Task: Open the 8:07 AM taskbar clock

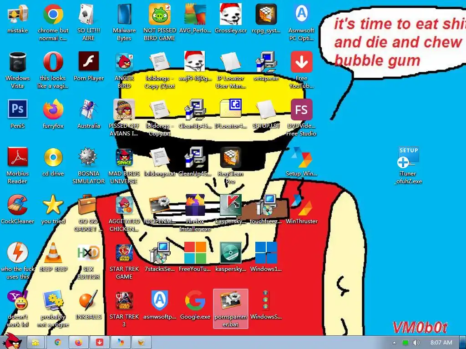Action: (441, 343)
